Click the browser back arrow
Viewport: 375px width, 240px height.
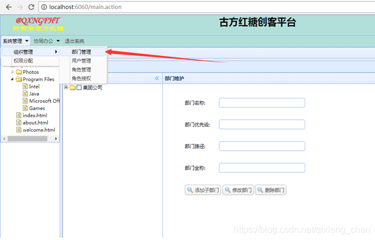pos(9,7)
